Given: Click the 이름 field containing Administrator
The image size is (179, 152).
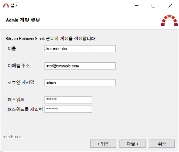Looking at the screenshot, I should tap(80, 49).
